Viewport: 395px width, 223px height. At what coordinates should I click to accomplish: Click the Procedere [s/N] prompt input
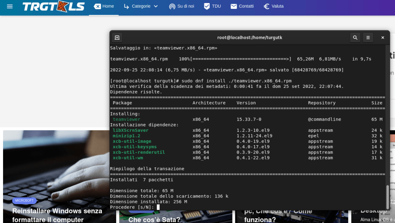tap(158, 207)
